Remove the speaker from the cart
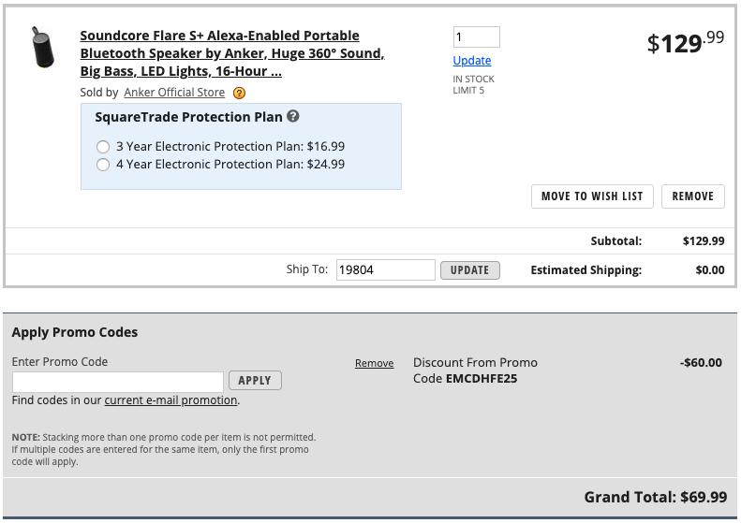Screen dimensions: 741x523 coord(692,196)
